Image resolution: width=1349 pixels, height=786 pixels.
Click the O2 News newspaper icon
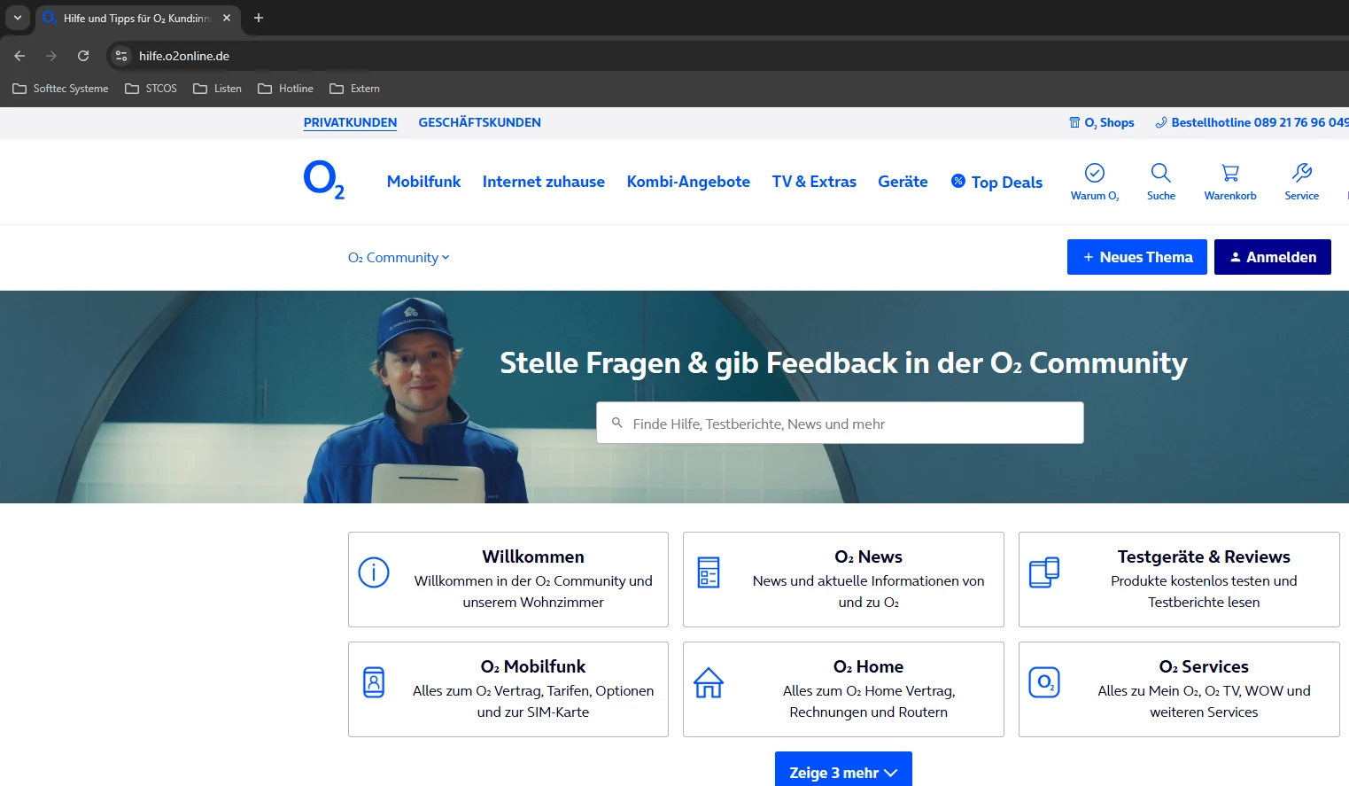(x=709, y=572)
